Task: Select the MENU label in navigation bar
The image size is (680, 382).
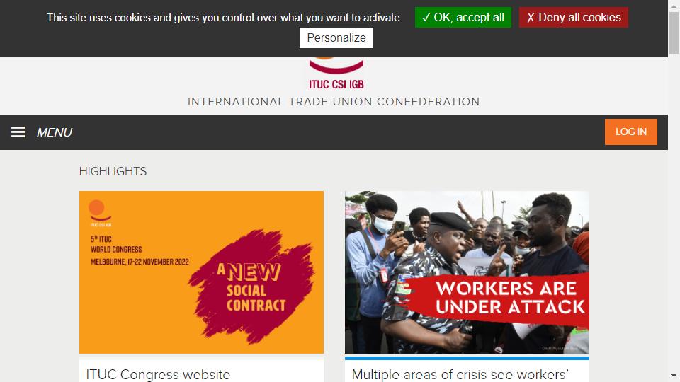Action: tap(55, 132)
